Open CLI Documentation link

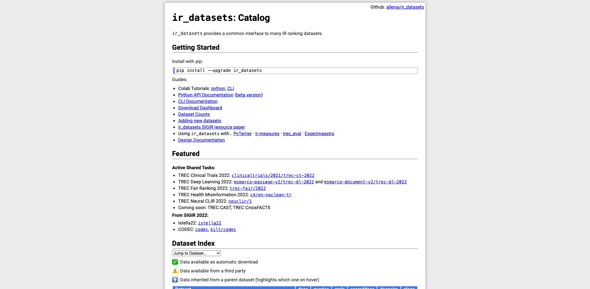click(x=198, y=101)
